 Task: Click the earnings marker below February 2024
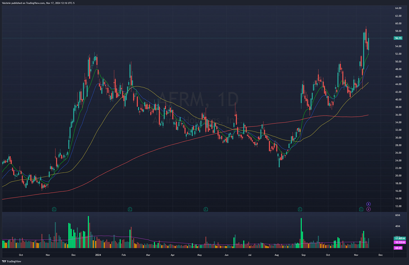click(x=130, y=209)
